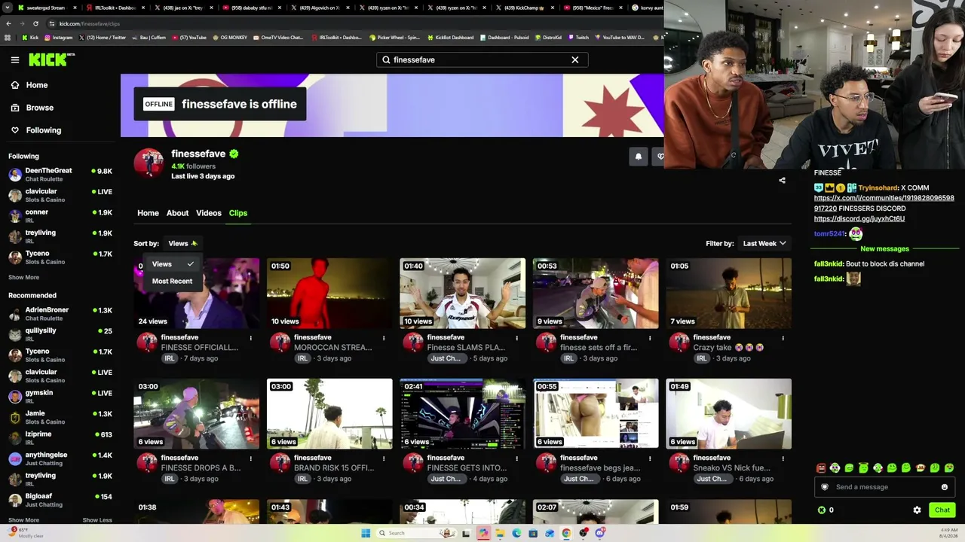The width and height of the screenshot is (965, 542).
Task: Open the x.com communities link in chat
Action: point(884,203)
